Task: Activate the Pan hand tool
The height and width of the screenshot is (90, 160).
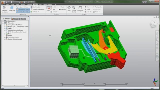Action: click(87, 7)
